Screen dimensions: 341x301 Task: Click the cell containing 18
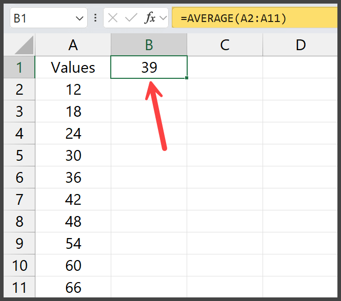click(x=73, y=111)
